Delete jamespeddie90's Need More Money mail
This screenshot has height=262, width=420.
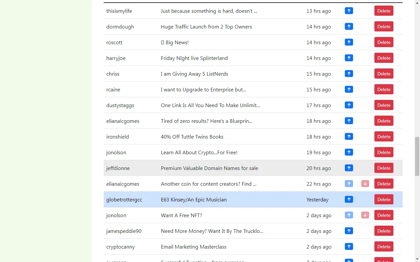point(384,231)
